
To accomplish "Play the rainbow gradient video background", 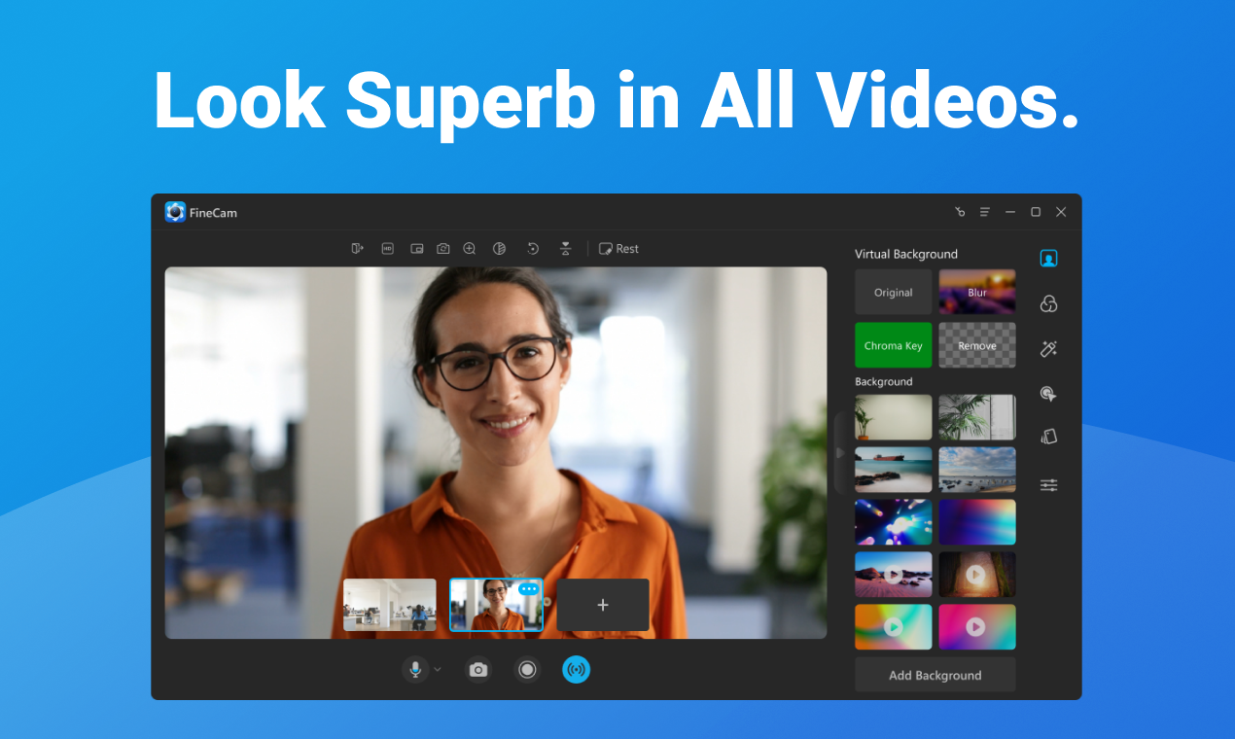I will (x=894, y=627).
